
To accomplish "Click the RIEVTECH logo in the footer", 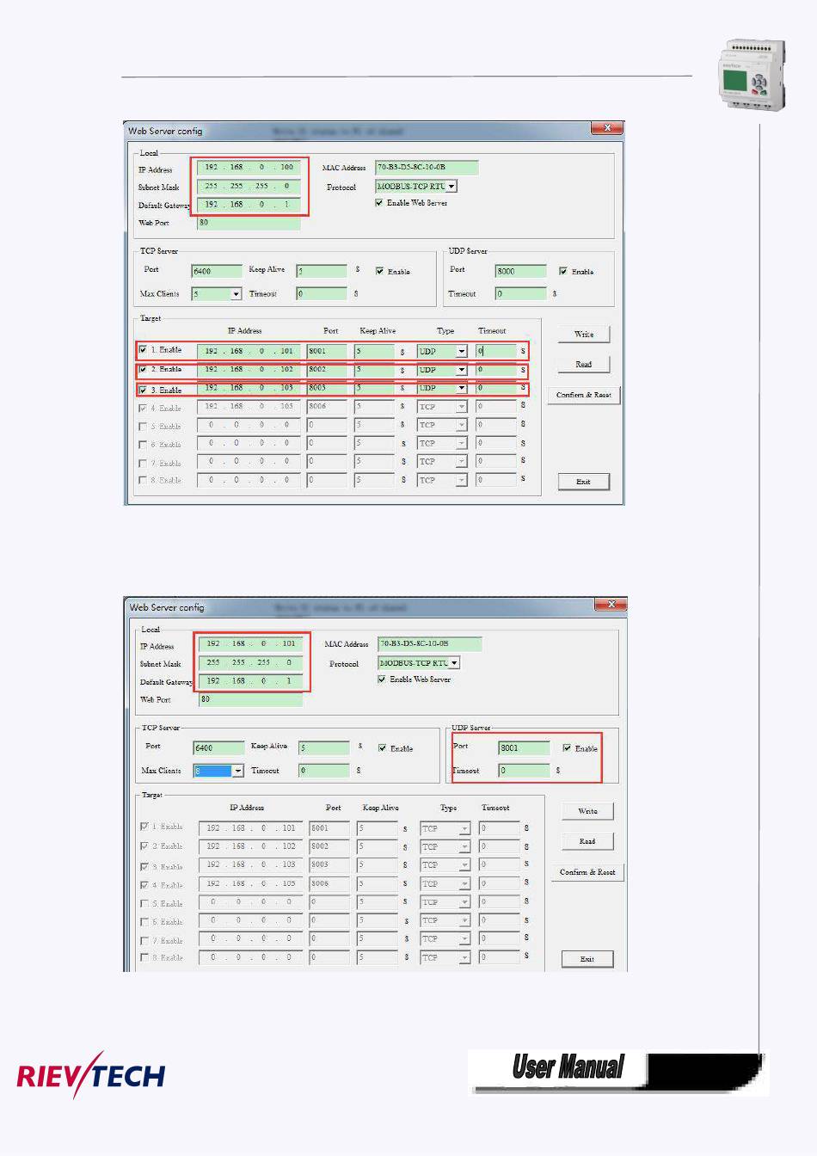I will pos(91,1075).
